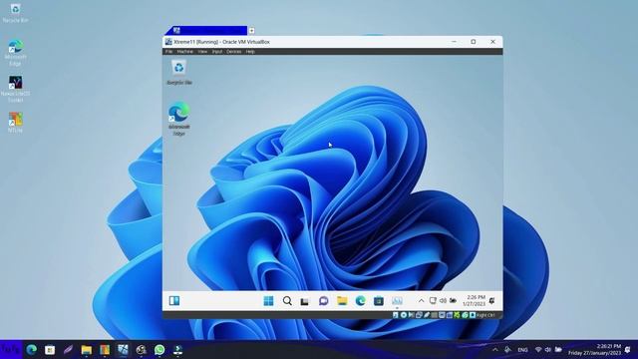Open Search on the guest VM taskbar
This screenshot has height=359, width=638.
coord(287,301)
